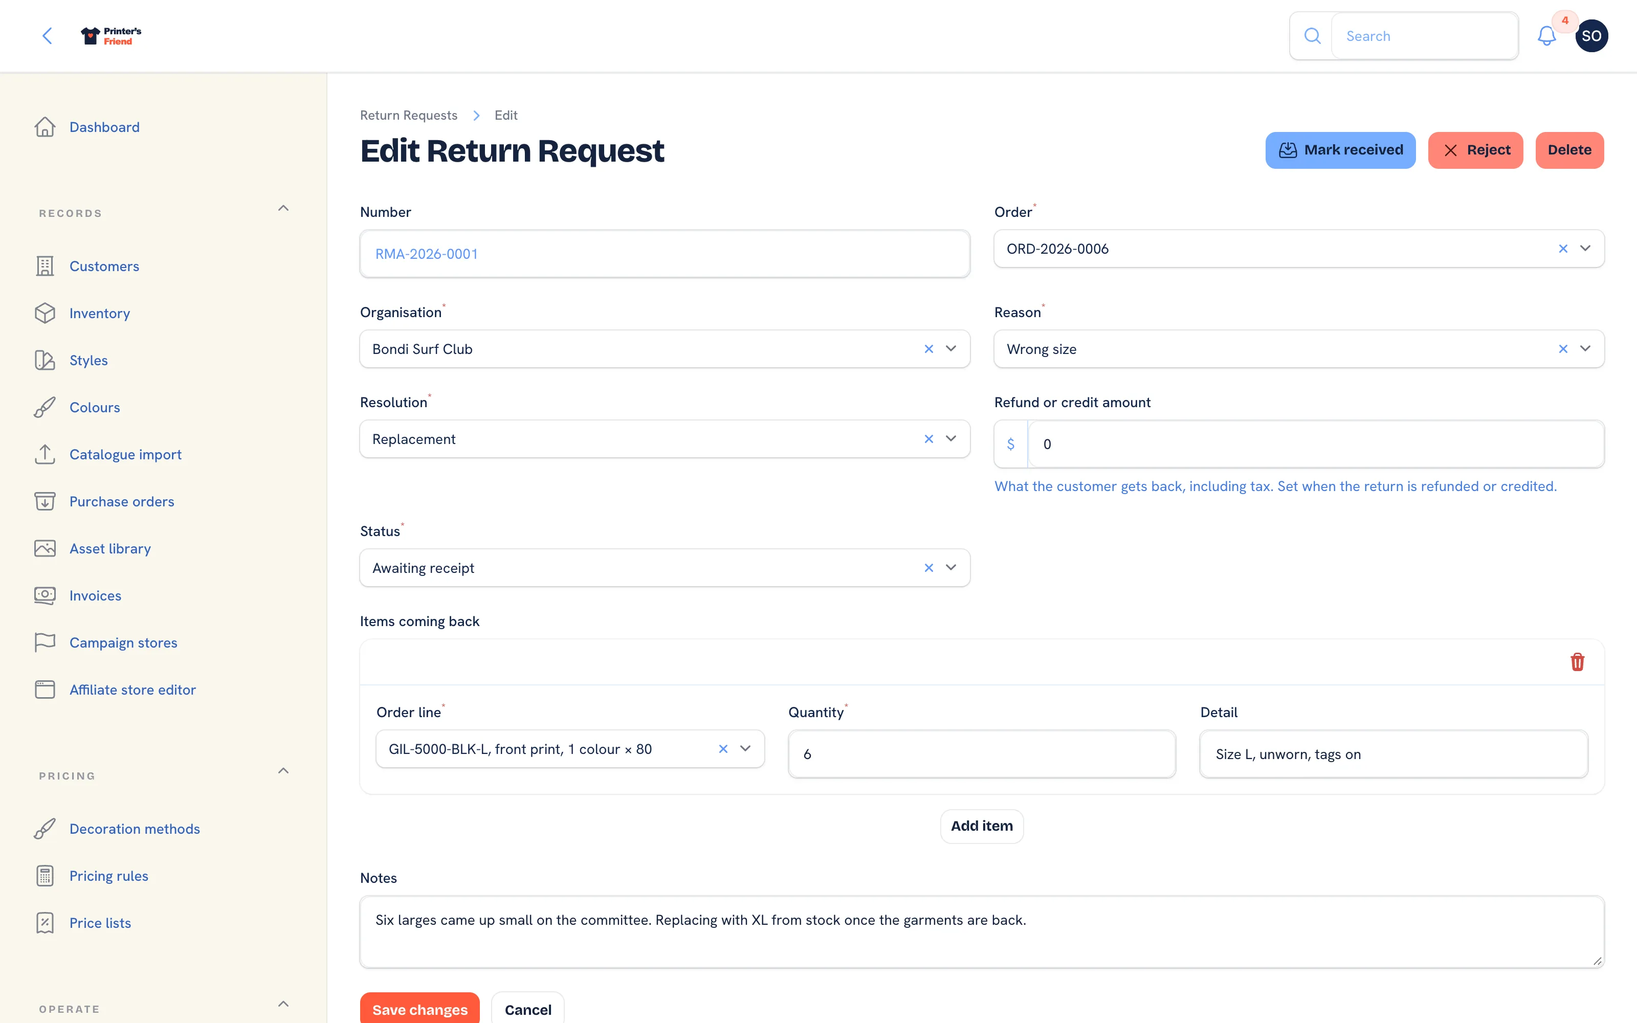Clear the Replacement resolution
Image resolution: width=1637 pixels, height=1023 pixels.
(x=929, y=439)
